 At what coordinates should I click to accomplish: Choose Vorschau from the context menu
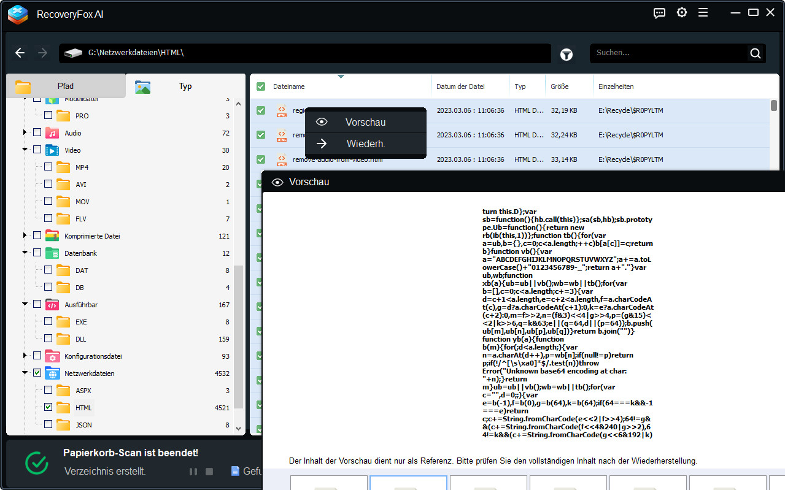point(365,122)
